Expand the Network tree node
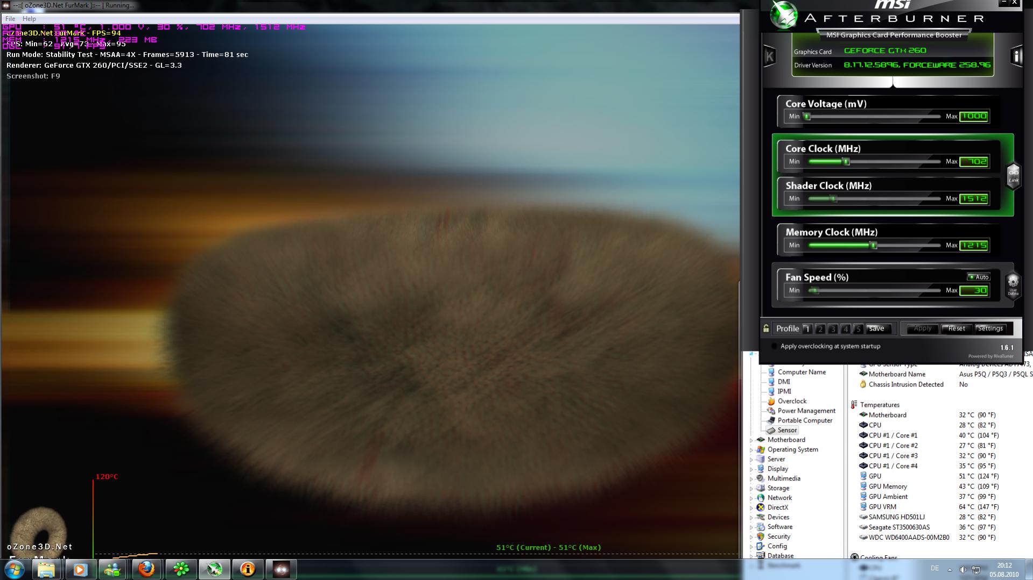 [x=751, y=498]
